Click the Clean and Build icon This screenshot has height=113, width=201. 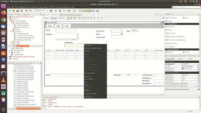[x=60, y=11]
